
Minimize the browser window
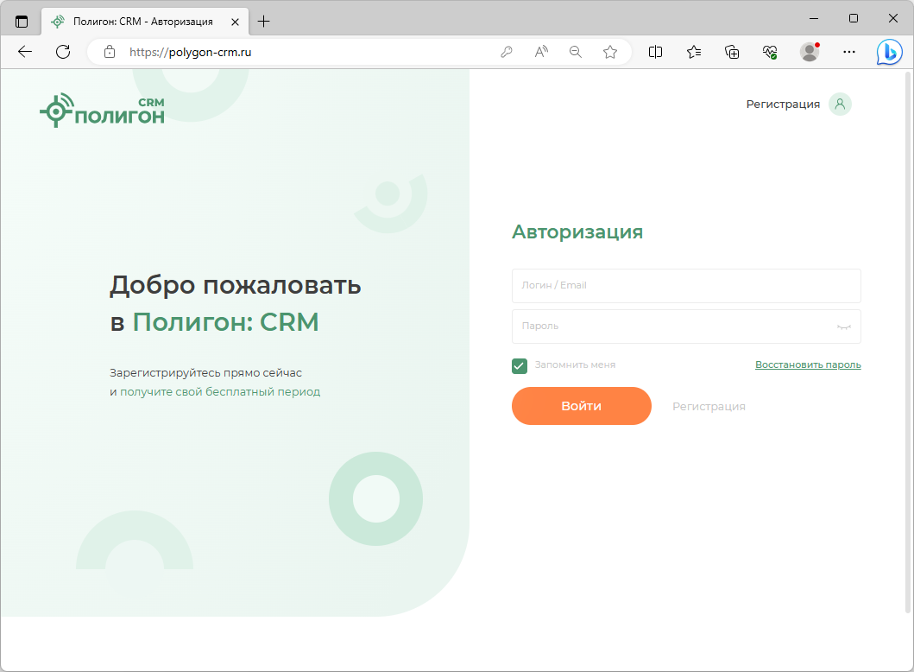814,19
